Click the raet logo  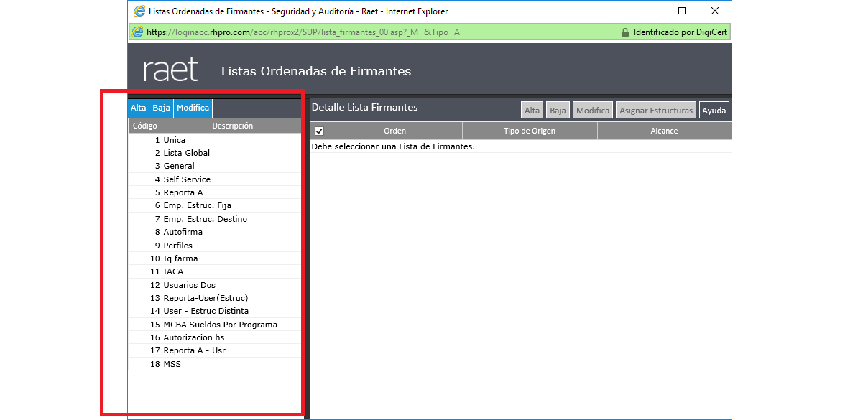tap(170, 70)
